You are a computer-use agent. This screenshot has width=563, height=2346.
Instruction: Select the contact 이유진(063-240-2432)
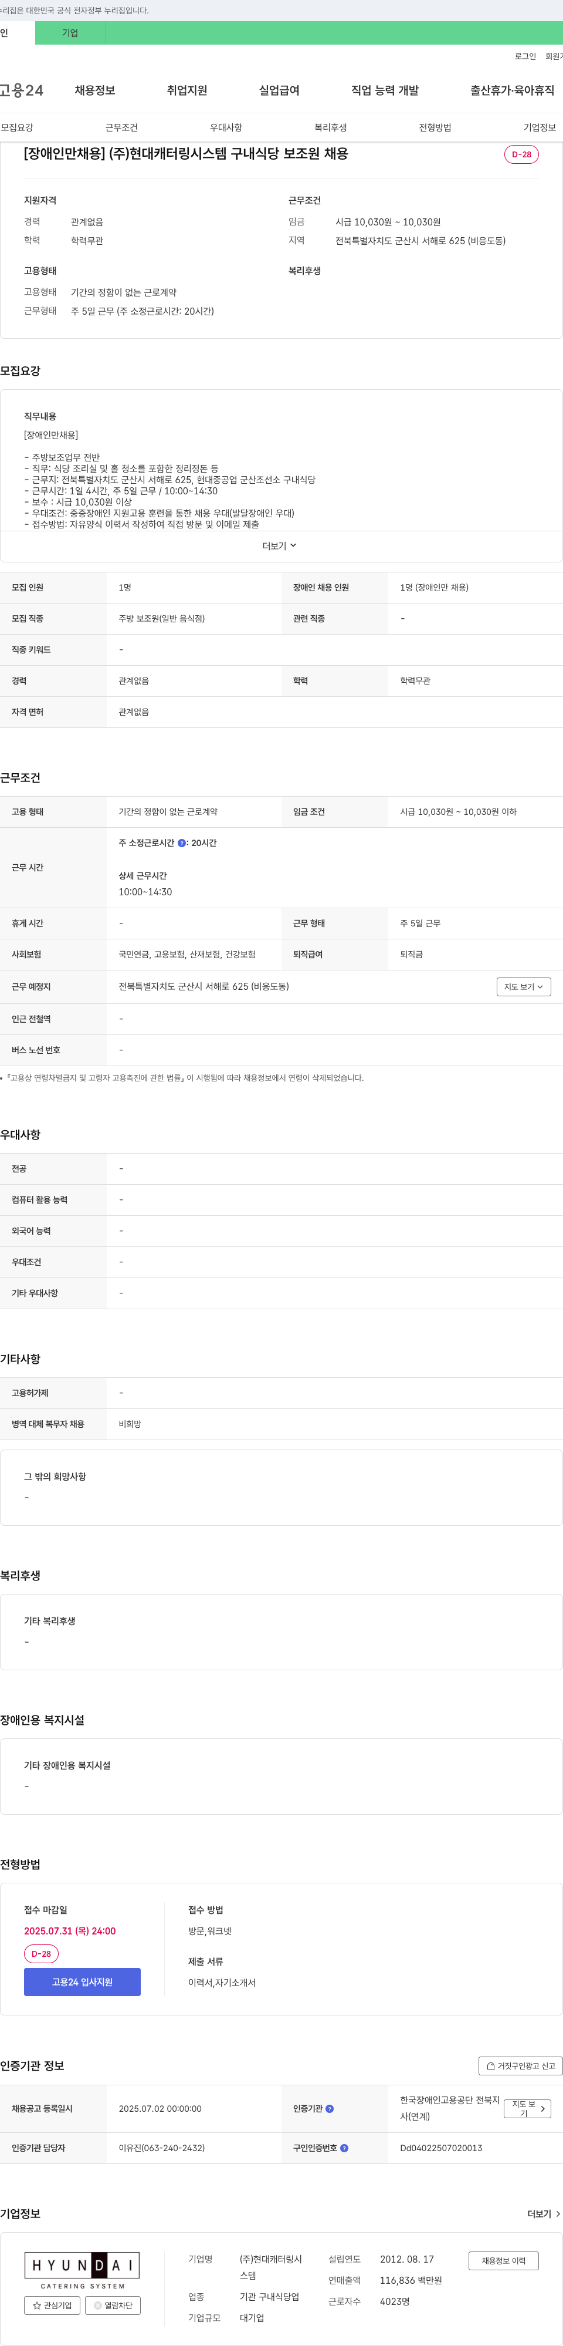tap(162, 2148)
